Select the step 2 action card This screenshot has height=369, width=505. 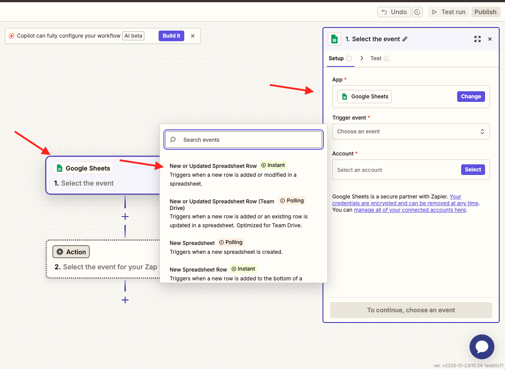103,259
